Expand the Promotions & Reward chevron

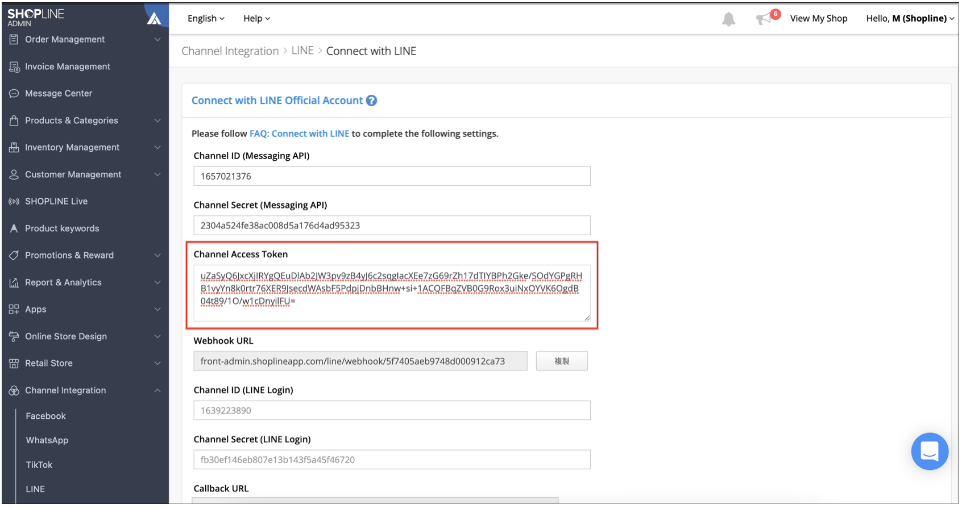pyautogui.click(x=157, y=255)
